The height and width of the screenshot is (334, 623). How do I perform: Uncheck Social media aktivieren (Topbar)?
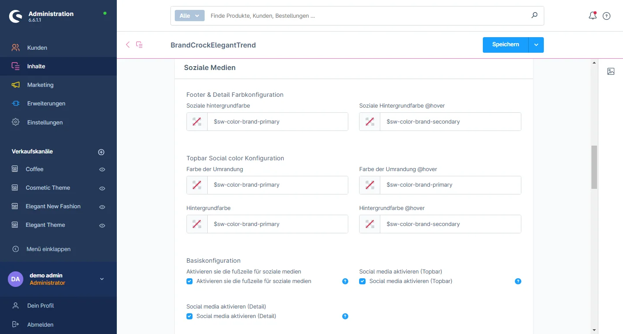tap(363, 281)
